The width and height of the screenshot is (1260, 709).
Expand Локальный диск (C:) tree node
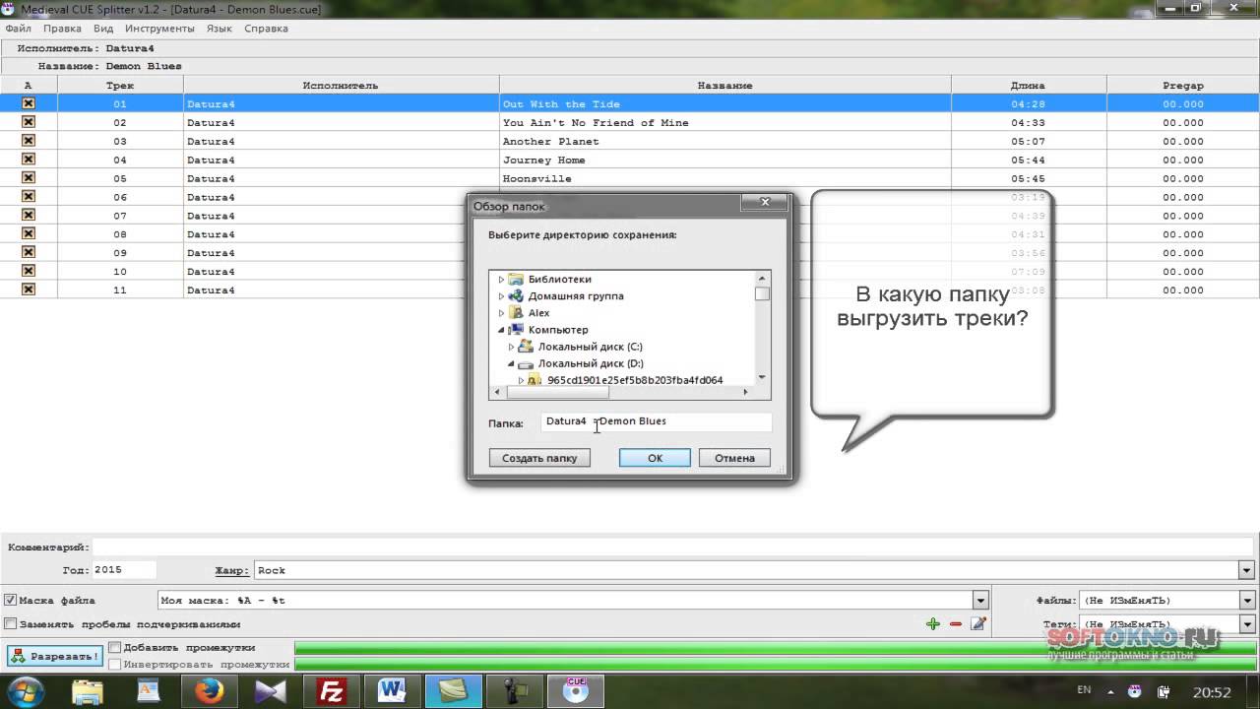click(x=511, y=347)
